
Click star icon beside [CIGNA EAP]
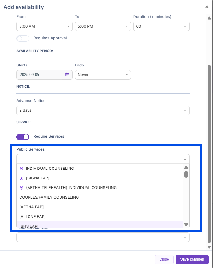[21, 178]
